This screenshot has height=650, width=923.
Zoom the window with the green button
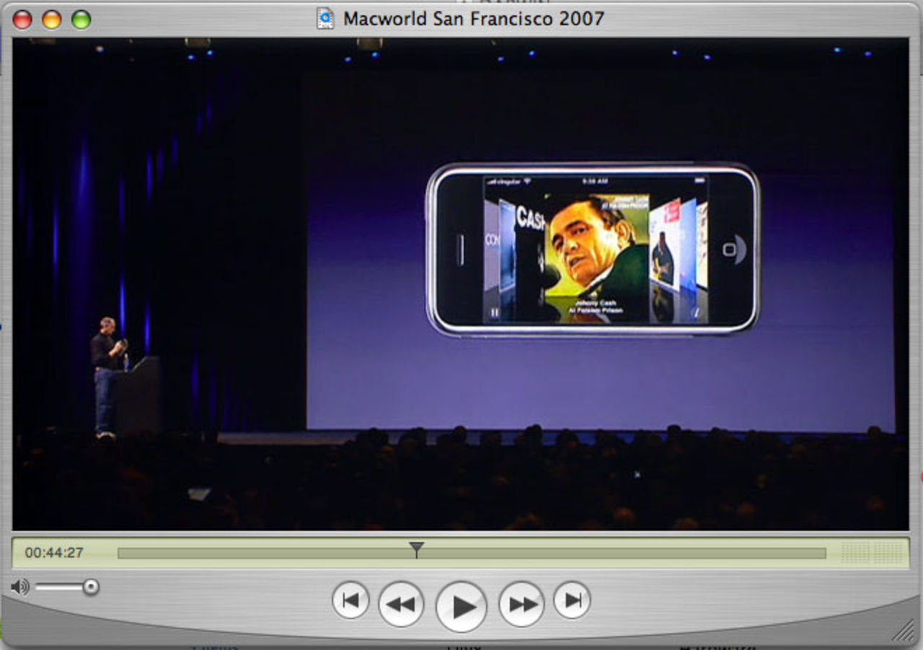pos(81,19)
